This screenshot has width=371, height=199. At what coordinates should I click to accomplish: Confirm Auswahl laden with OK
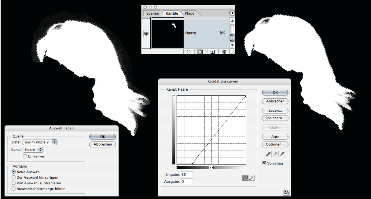pyautogui.click(x=103, y=137)
